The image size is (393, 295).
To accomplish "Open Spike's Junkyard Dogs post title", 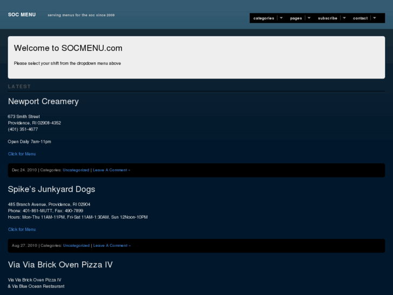I will [51, 189].
